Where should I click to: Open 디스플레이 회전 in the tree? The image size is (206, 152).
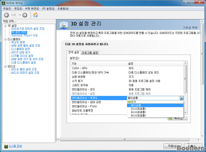(21, 49)
